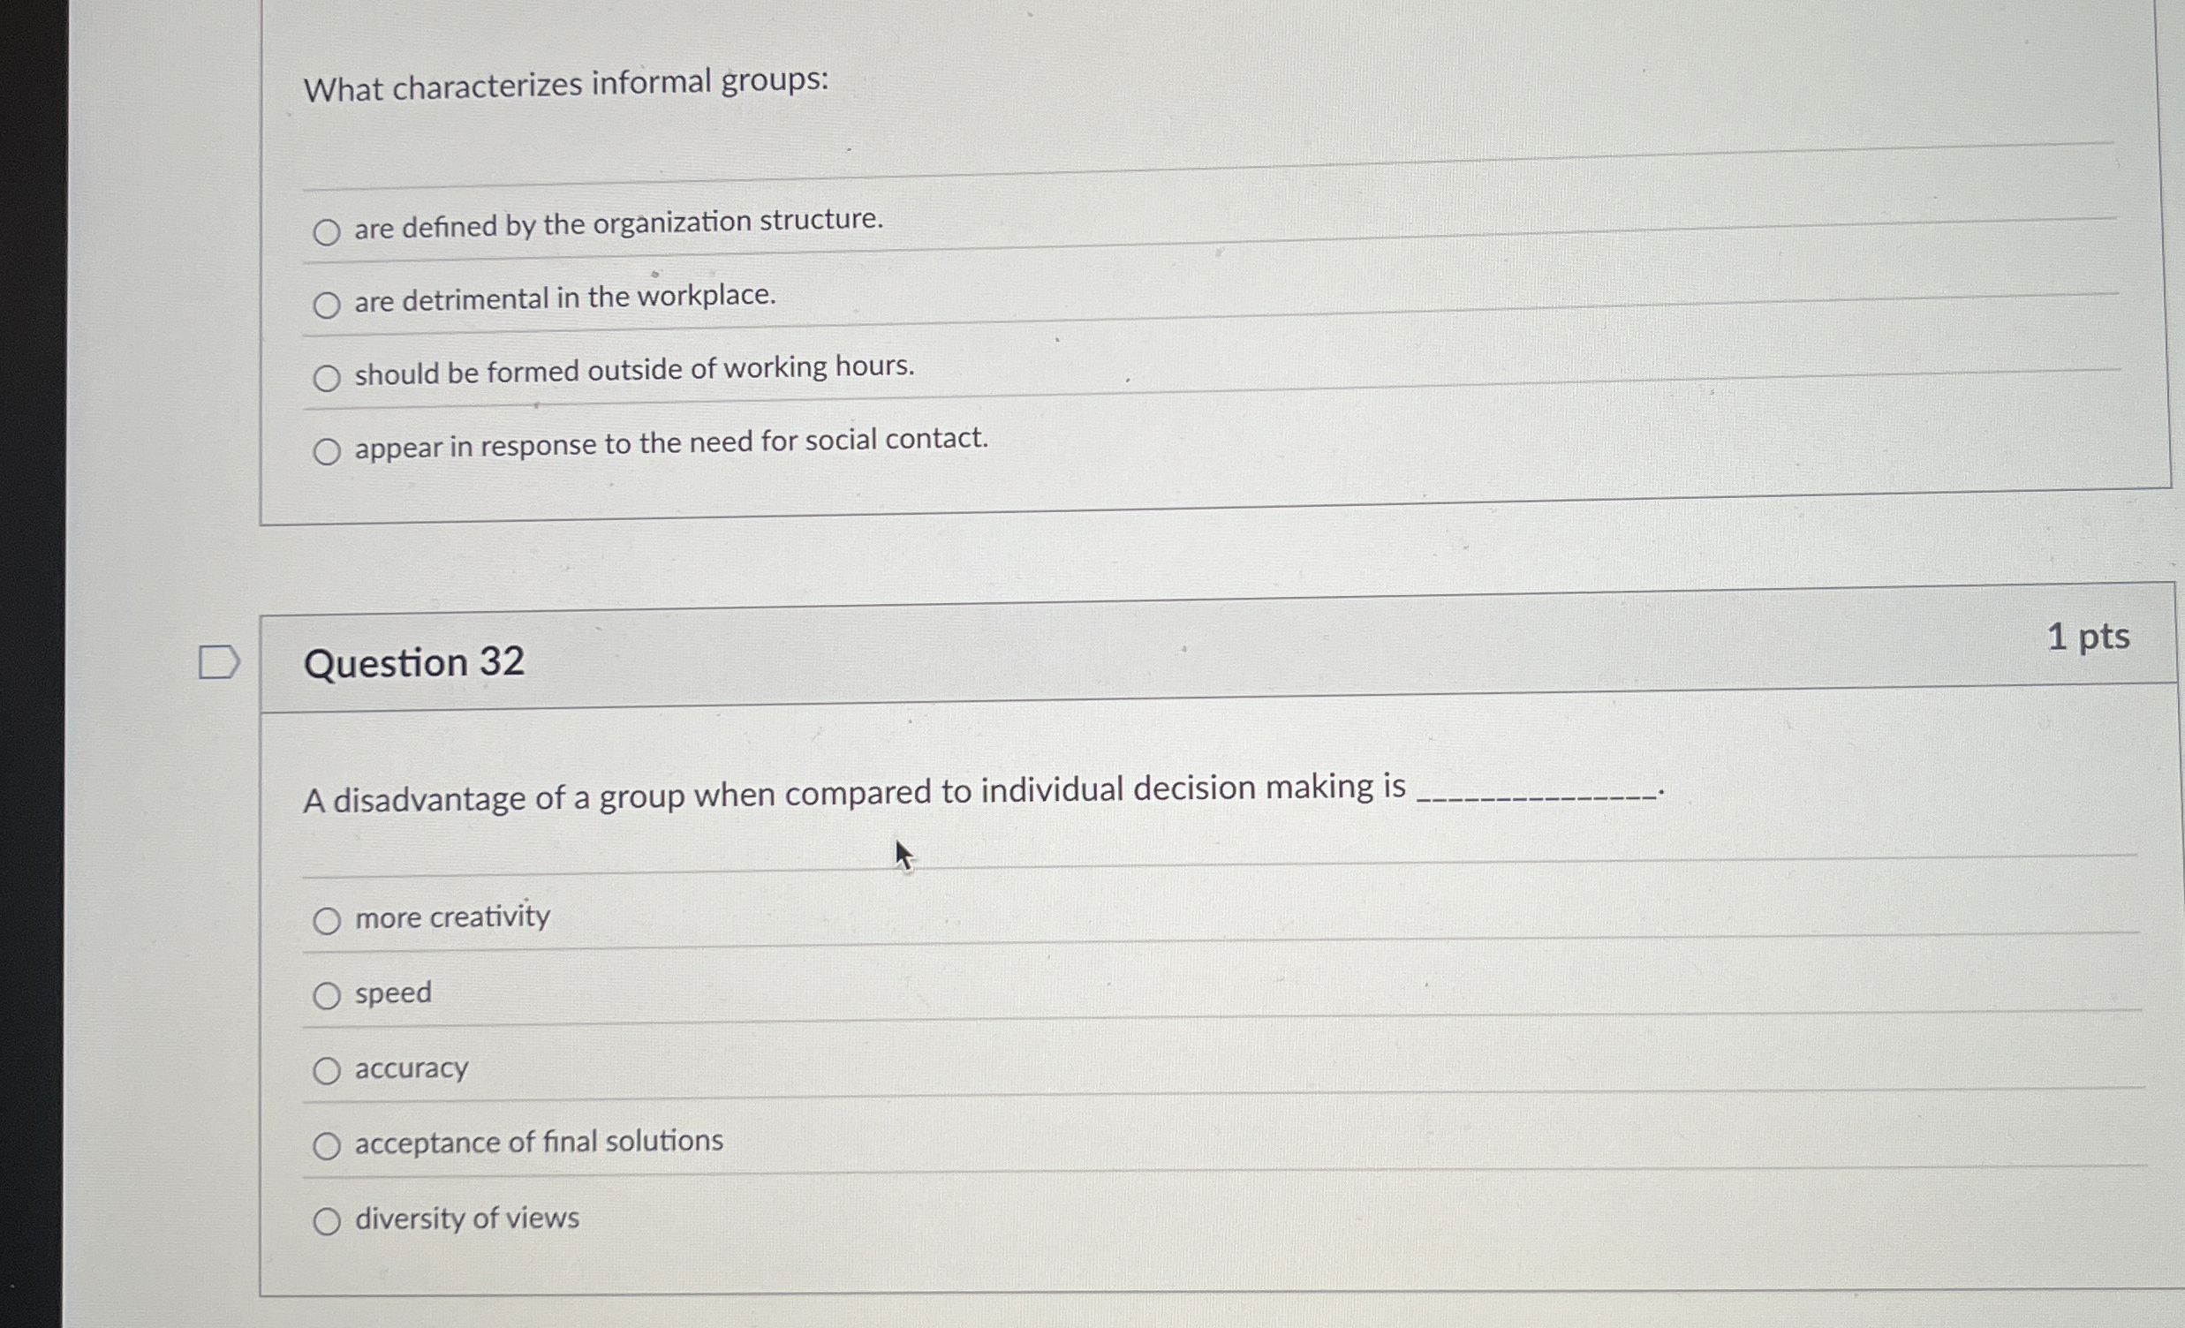Select "are detrimental in the workplace"
Viewport: 2185px width, 1328px height.
[x=329, y=305]
